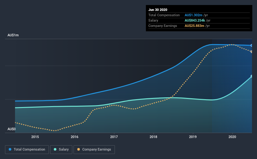Click the AU$843.254k salary value

(x=195, y=20)
